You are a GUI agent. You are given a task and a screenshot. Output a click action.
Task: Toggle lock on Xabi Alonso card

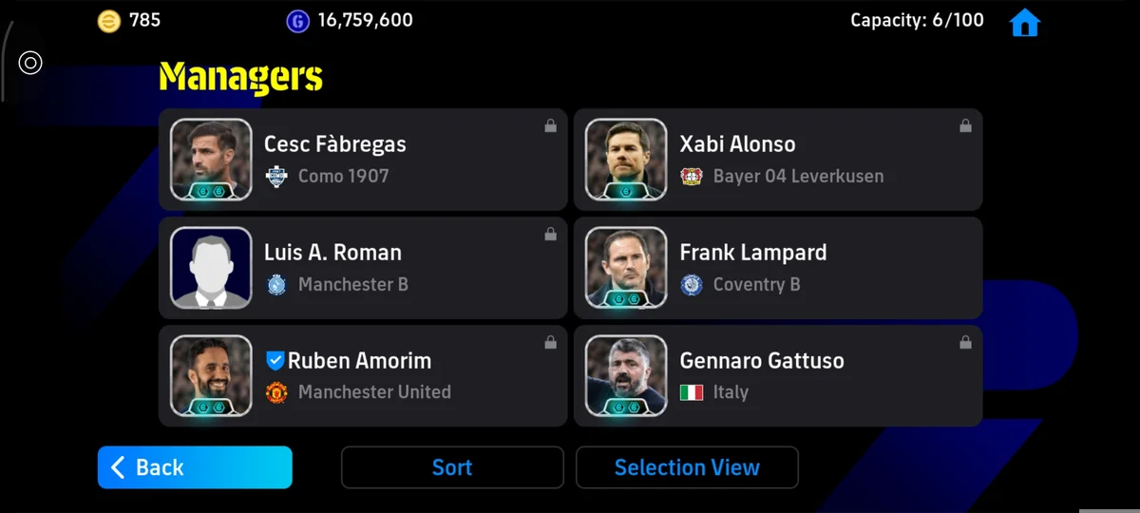click(x=965, y=125)
